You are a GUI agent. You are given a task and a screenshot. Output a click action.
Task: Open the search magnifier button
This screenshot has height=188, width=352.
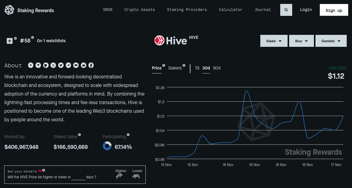286,10
